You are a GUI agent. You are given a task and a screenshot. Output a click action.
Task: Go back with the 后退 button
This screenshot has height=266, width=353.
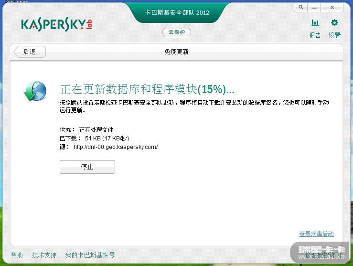point(30,52)
